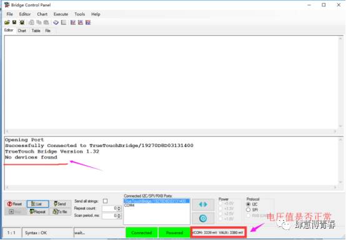Click the Scan period input field

[109, 216]
